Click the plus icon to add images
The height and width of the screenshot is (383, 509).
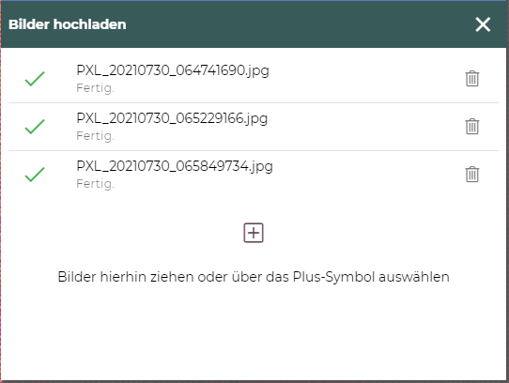(254, 233)
